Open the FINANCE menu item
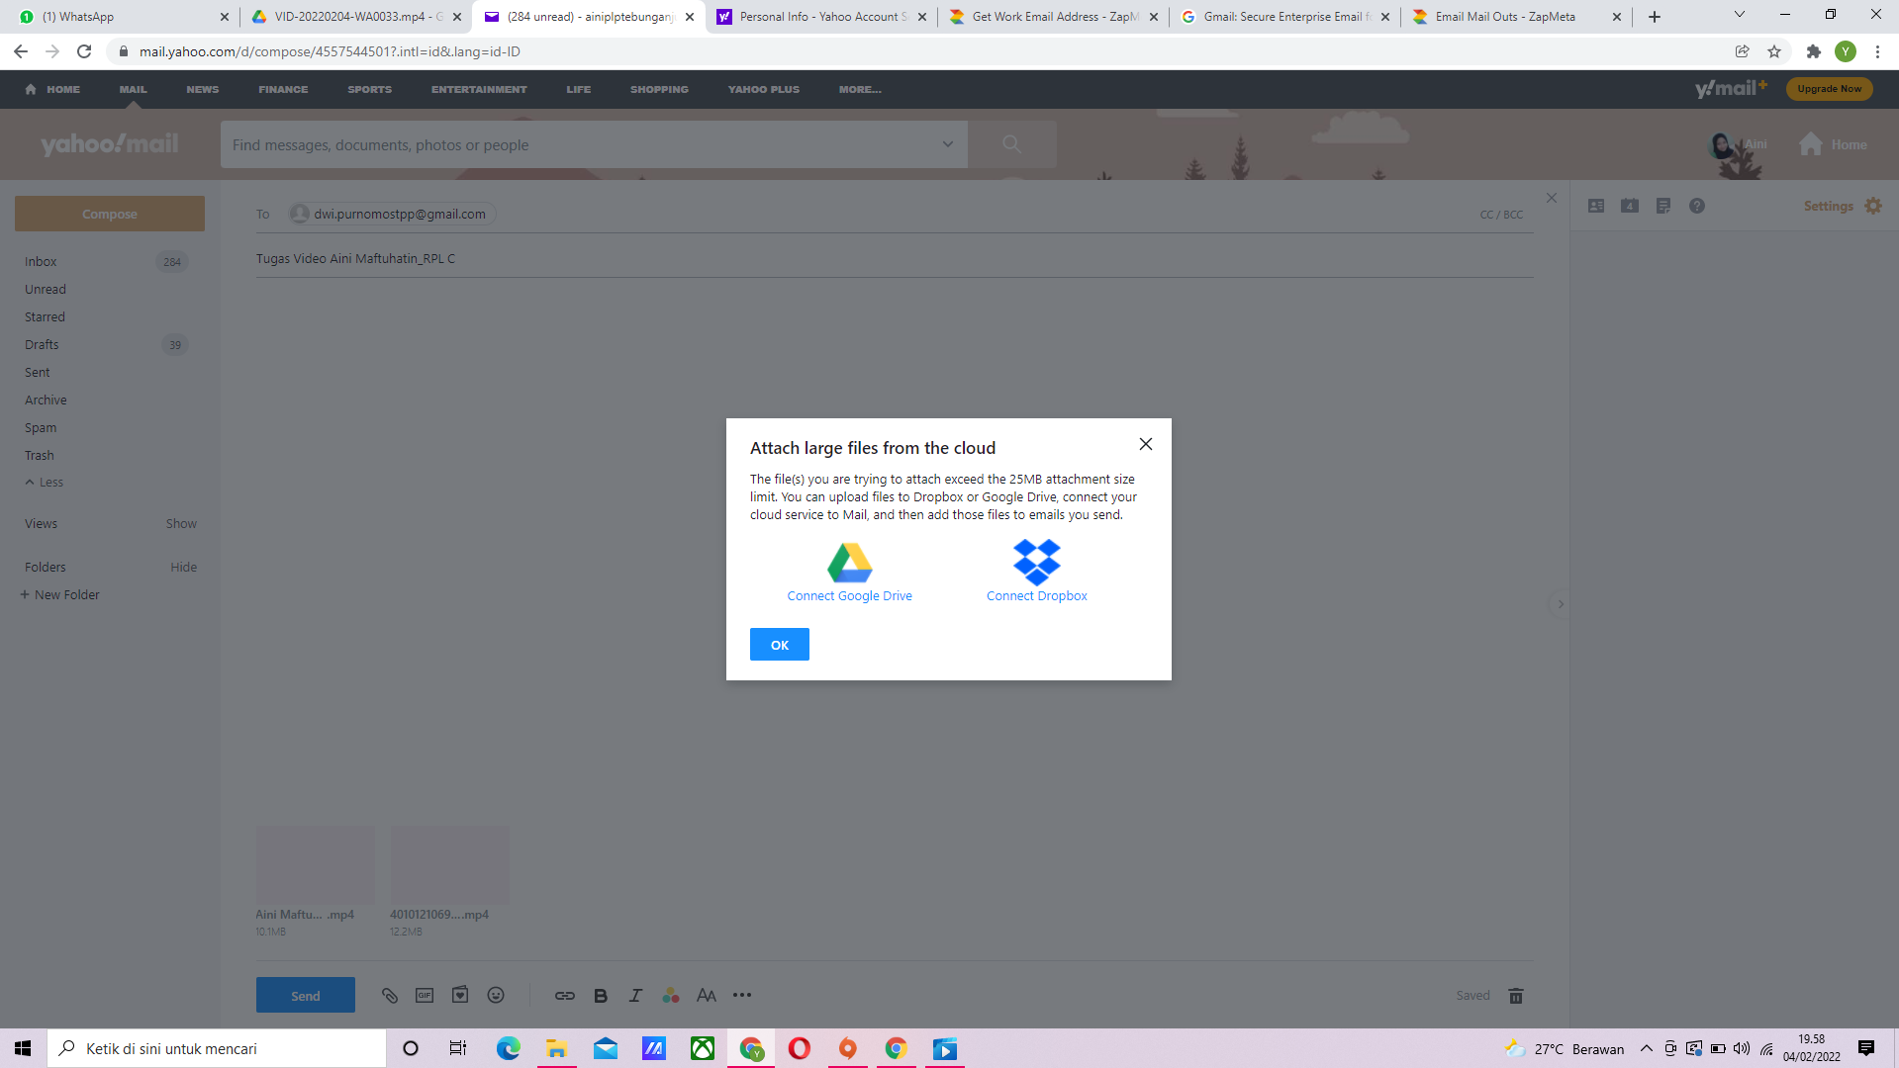Viewport: 1899px width, 1068px height. point(283,89)
